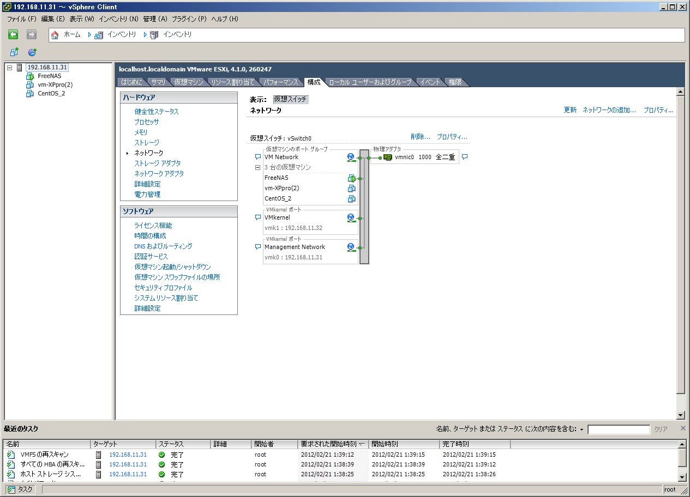
Task: Click the vSwitch0 プロパティ... link
Action: (452, 137)
